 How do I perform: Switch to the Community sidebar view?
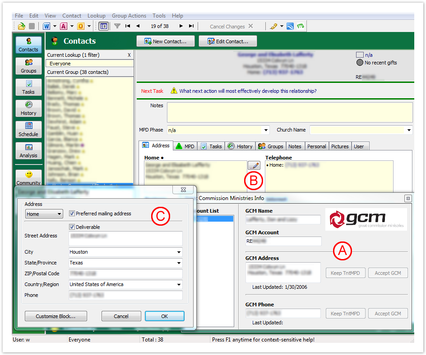tap(28, 177)
